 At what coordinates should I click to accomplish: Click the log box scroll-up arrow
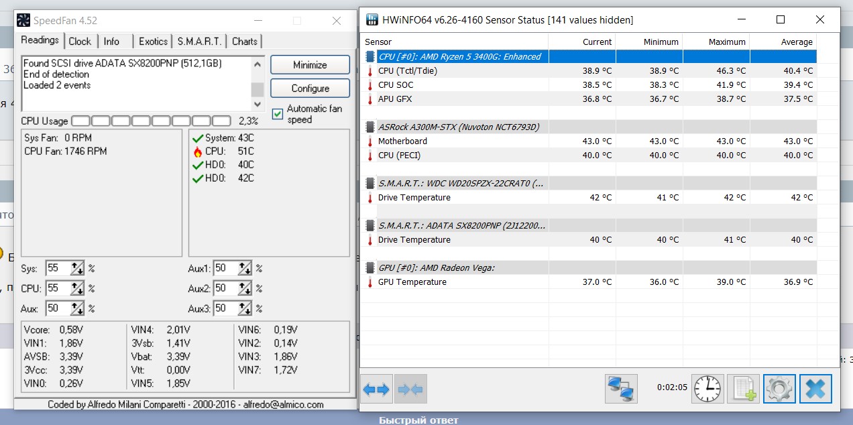point(258,64)
